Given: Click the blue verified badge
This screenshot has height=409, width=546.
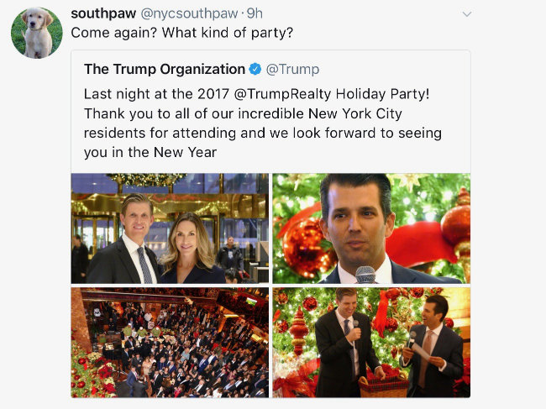Looking at the screenshot, I should click(255, 69).
